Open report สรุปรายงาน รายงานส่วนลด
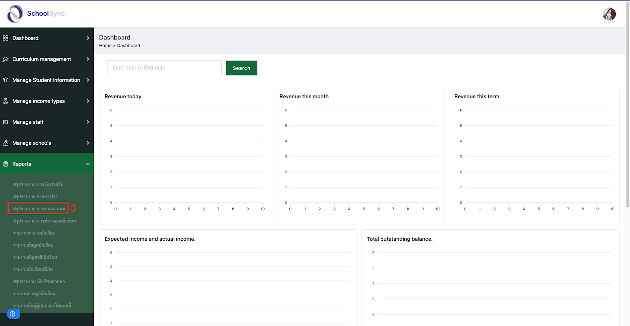 (39, 209)
